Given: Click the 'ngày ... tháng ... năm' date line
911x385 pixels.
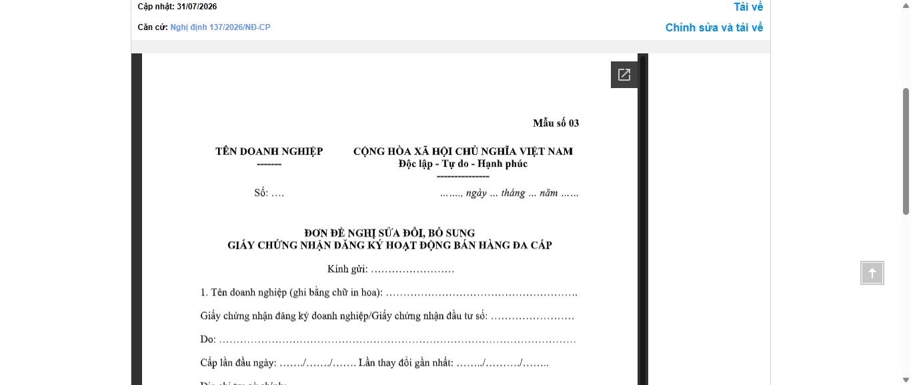Looking at the screenshot, I should 510,194.
